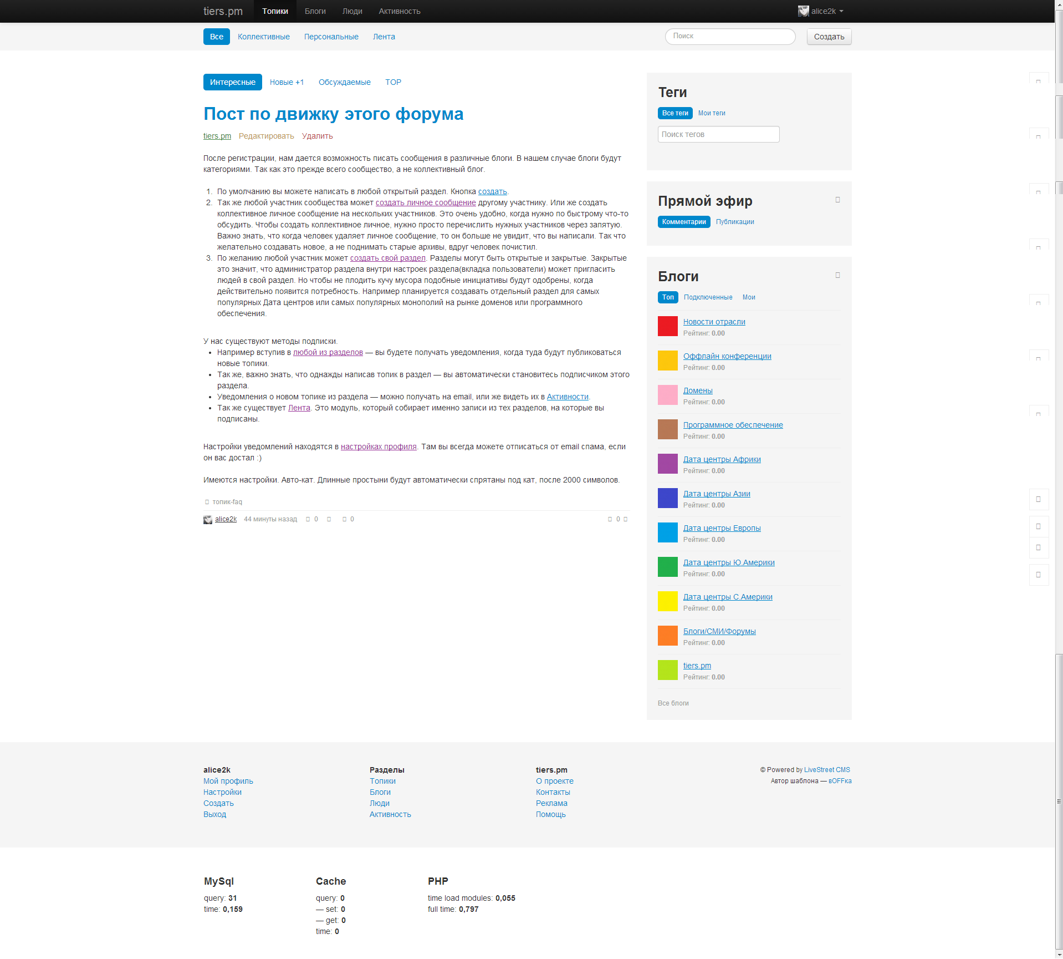This screenshot has height=959, width=1063.
Task: Click the green Дата центры Ю.Америки blog avatar
Action: click(667, 567)
